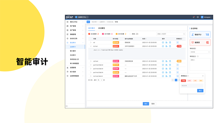Toggle the 命令告警 checkbox filter

117,34
